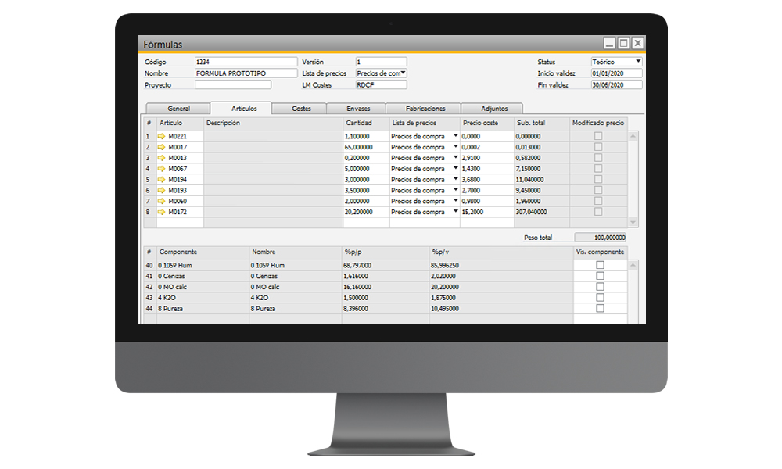Expand the header Lista de precios dropdown
Viewport: 782px width, 469px height.
pyautogui.click(x=404, y=73)
